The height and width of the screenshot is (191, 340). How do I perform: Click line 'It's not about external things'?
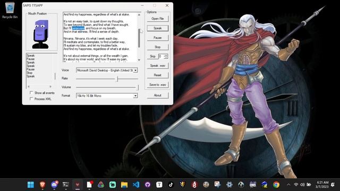pyautogui.click(x=96, y=56)
